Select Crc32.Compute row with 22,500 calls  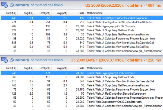pyautogui.click(x=82, y=26)
